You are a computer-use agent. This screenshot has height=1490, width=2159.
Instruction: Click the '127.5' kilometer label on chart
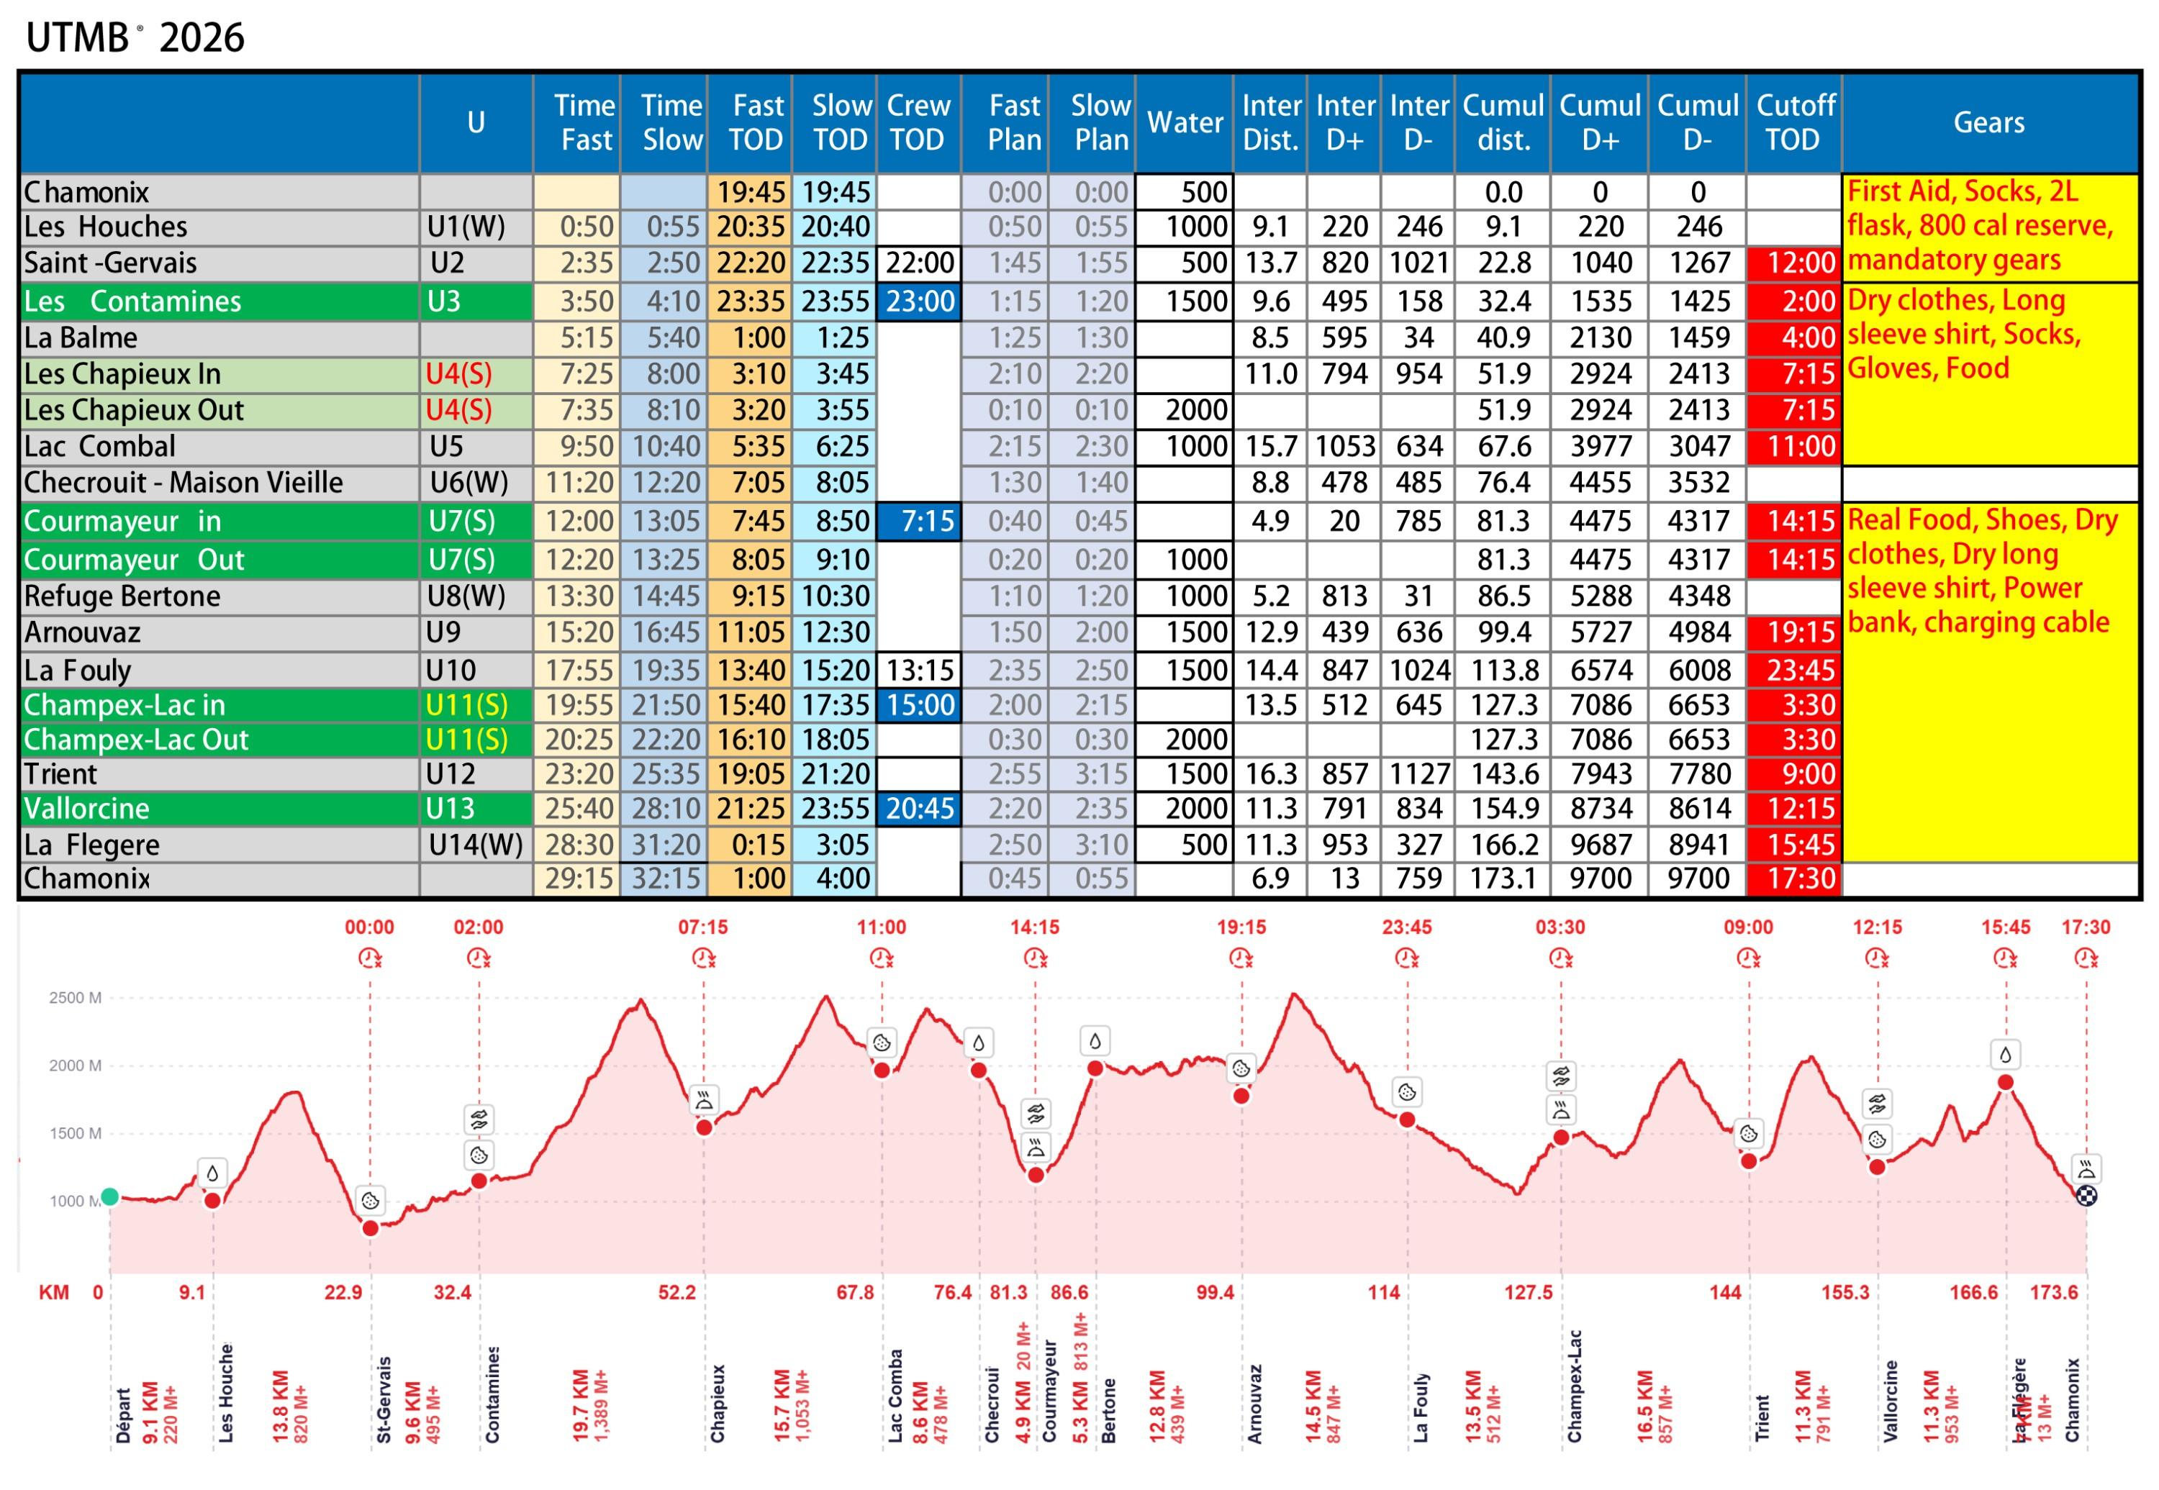coord(1528,1292)
